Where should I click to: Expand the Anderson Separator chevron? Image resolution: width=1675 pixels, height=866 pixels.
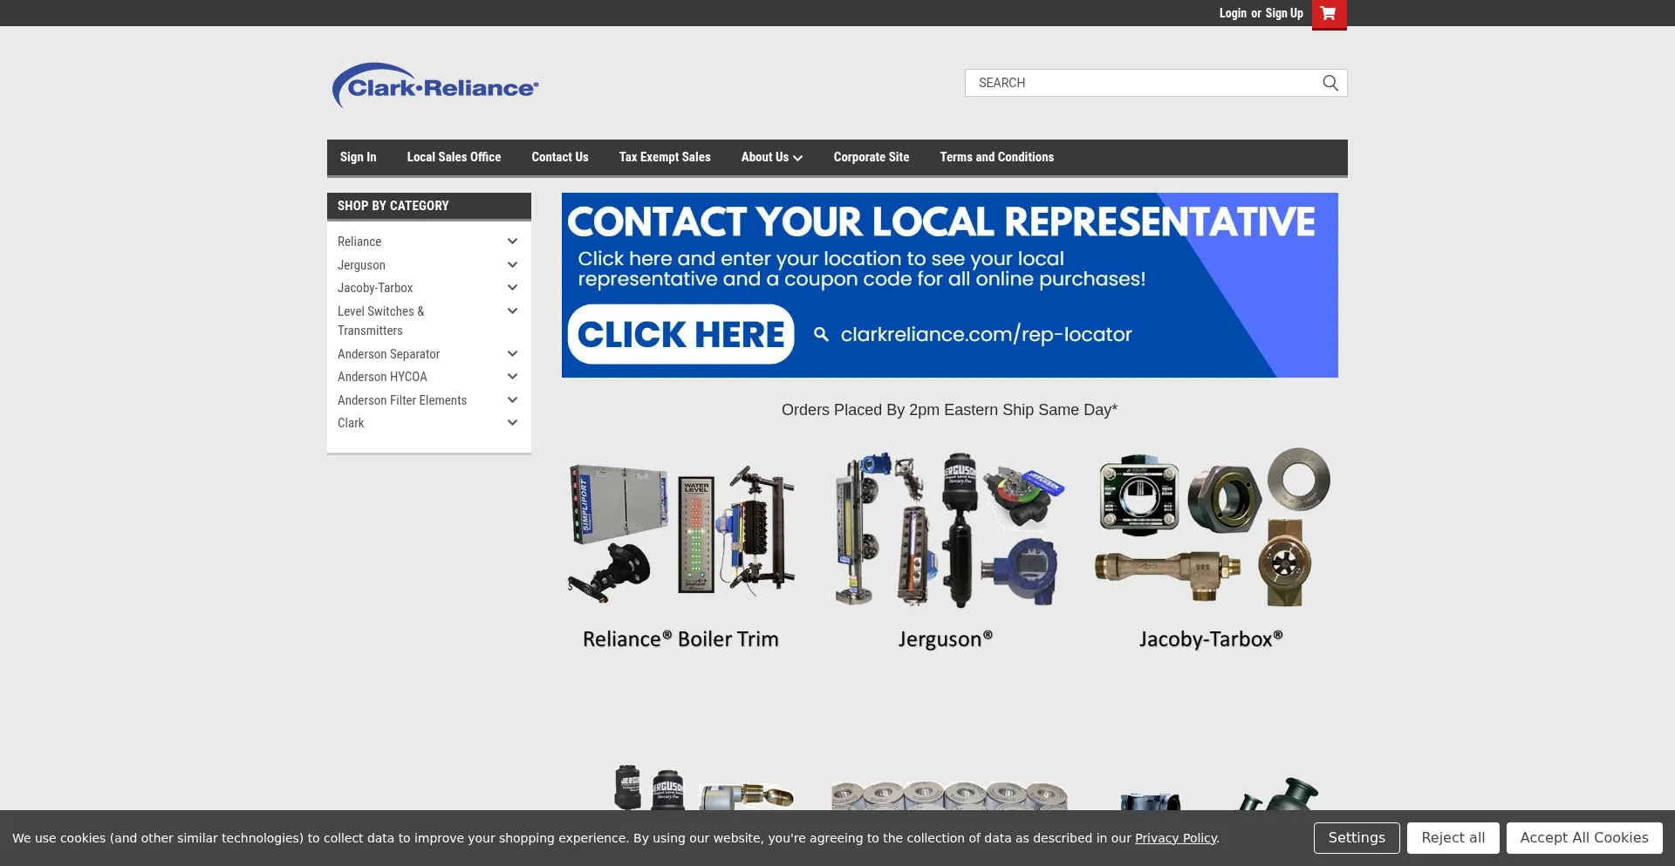[x=513, y=353]
